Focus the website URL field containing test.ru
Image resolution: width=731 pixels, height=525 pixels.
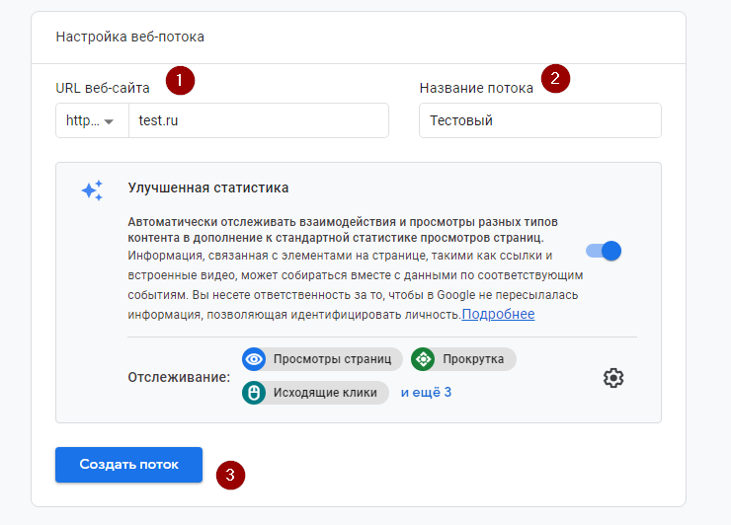point(258,120)
